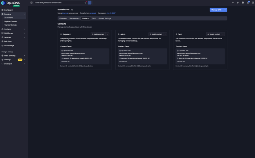Click the Registrant Contact ID text
The height and width of the screenshot is (158, 255).
tap(76, 66)
